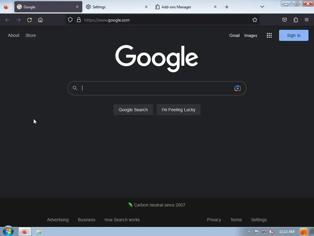Click Firefox taskbar button
Image resolution: width=314 pixels, height=236 pixels.
click(25, 232)
